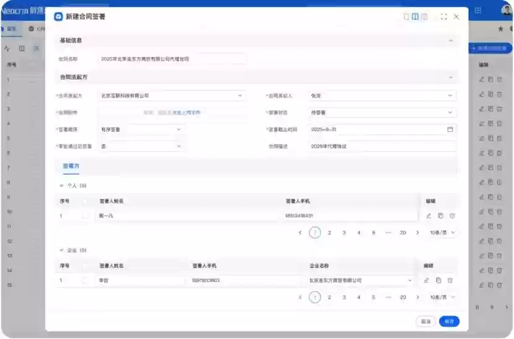Click the 取消 button
This screenshot has width=514, height=339.
(425, 322)
